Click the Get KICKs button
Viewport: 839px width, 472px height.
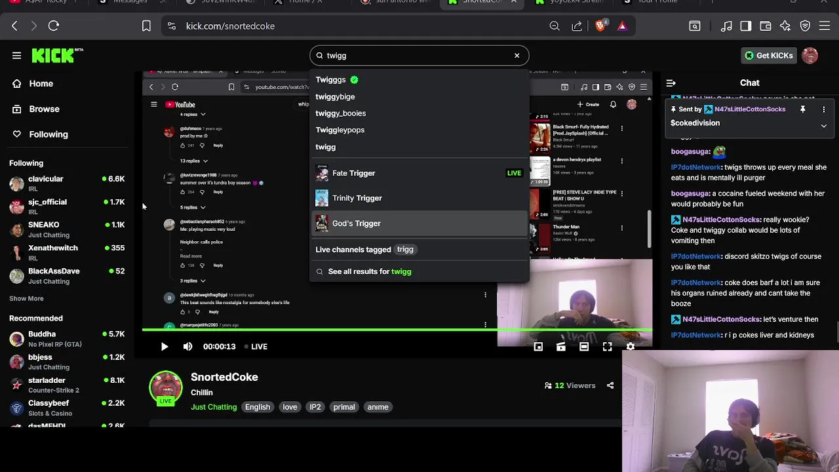[x=769, y=56]
